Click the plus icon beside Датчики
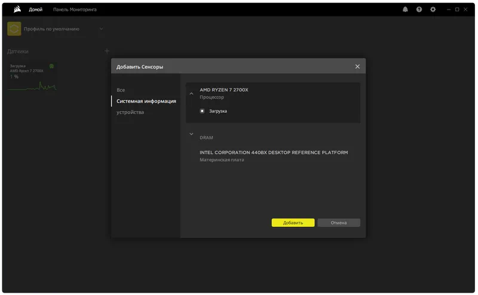 107,51
